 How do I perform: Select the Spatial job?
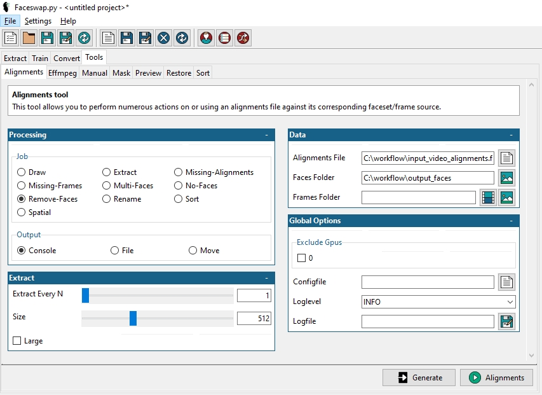[34, 212]
